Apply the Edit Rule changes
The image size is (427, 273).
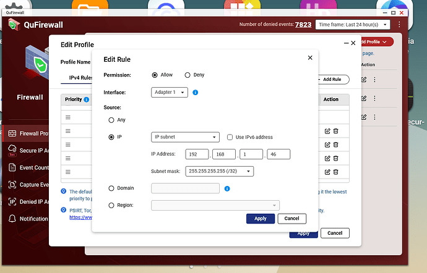pos(261,219)
